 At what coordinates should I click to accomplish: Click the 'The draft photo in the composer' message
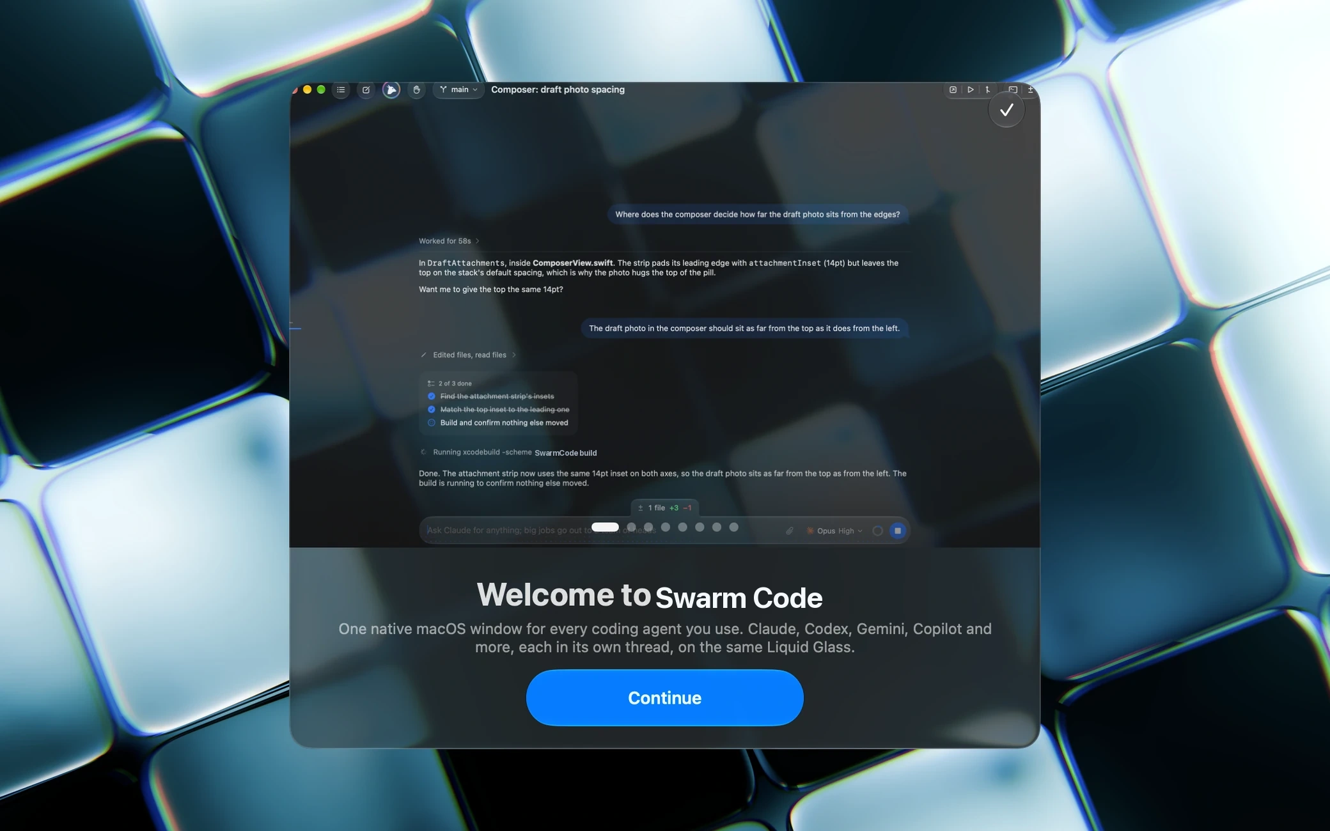[744, 328]
